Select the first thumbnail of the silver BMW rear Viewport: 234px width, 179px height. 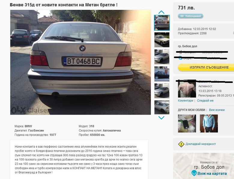162,23
